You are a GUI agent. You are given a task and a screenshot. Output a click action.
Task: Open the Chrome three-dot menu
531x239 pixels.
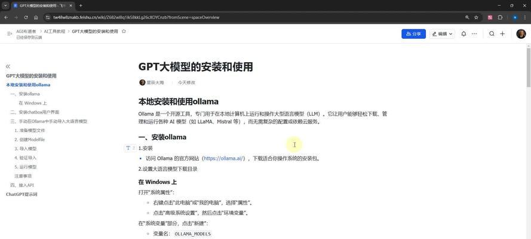[524, 17]
